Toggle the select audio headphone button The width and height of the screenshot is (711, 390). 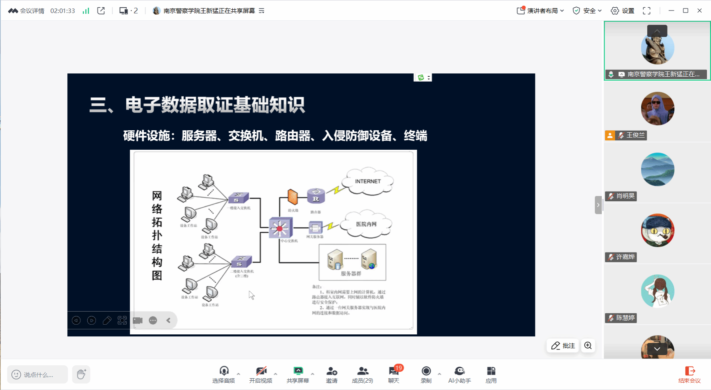point(223,375)
